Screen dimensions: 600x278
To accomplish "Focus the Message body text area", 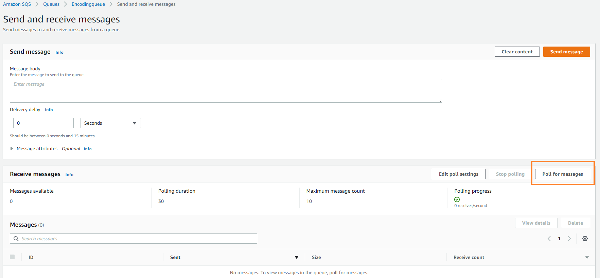I will (226, 91).
